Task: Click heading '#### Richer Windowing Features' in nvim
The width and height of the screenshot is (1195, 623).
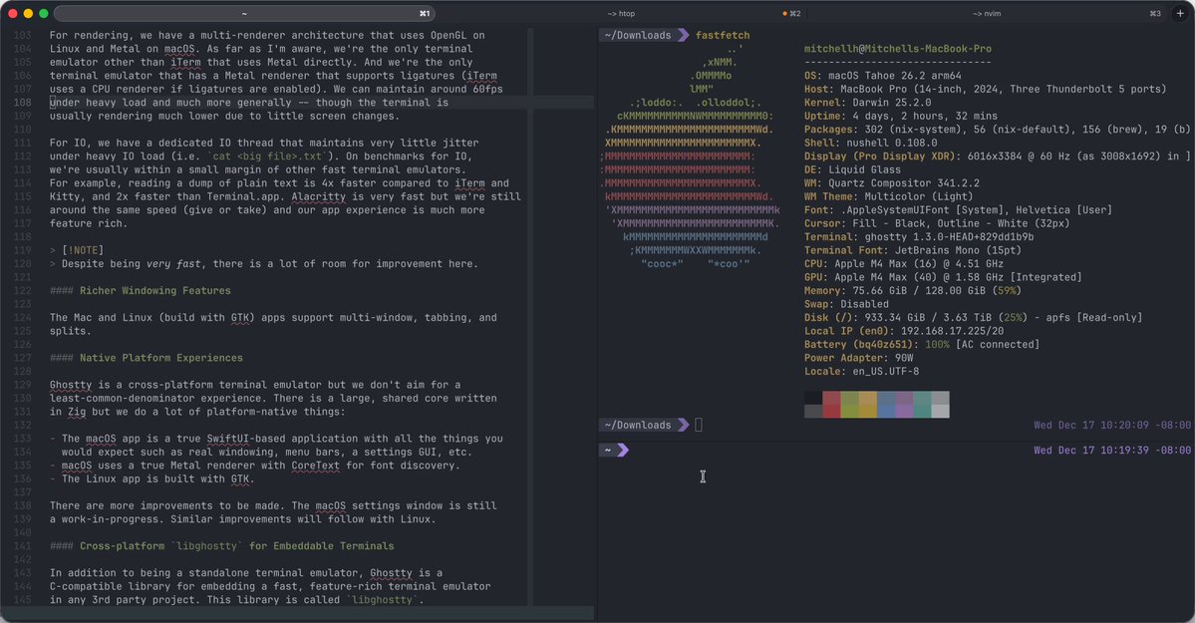Action: point(141,290)
